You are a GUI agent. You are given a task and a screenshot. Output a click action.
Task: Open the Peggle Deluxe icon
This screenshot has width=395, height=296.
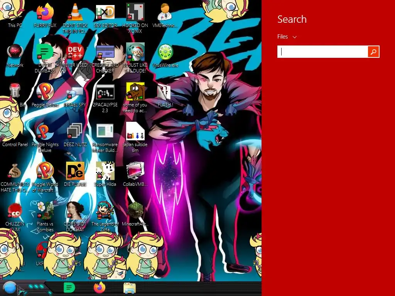click(45, 95)
